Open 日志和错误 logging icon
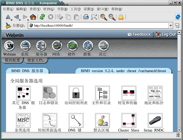The height and width of the screenshot is (140, 183). (50, 93)
